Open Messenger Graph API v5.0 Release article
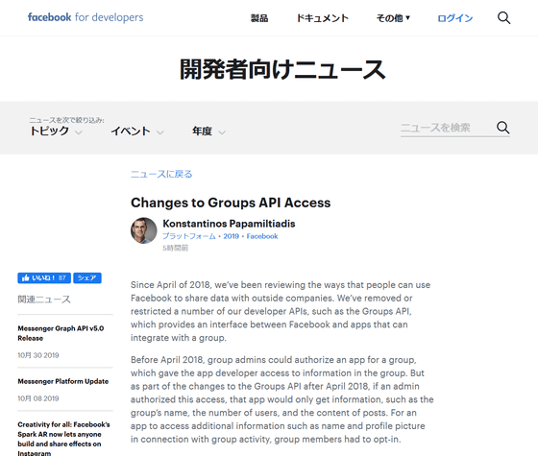 [61, 333]
